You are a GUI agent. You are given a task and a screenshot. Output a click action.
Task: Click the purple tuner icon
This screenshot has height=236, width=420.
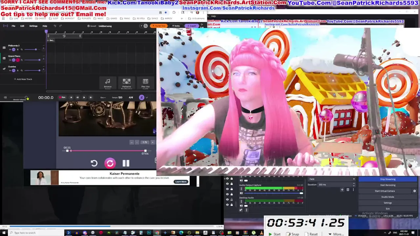pyautogui.click(x=141, y=97)
